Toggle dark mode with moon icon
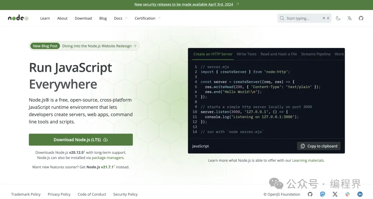This screenshot has height=199, width=373. tap(338, 18)
